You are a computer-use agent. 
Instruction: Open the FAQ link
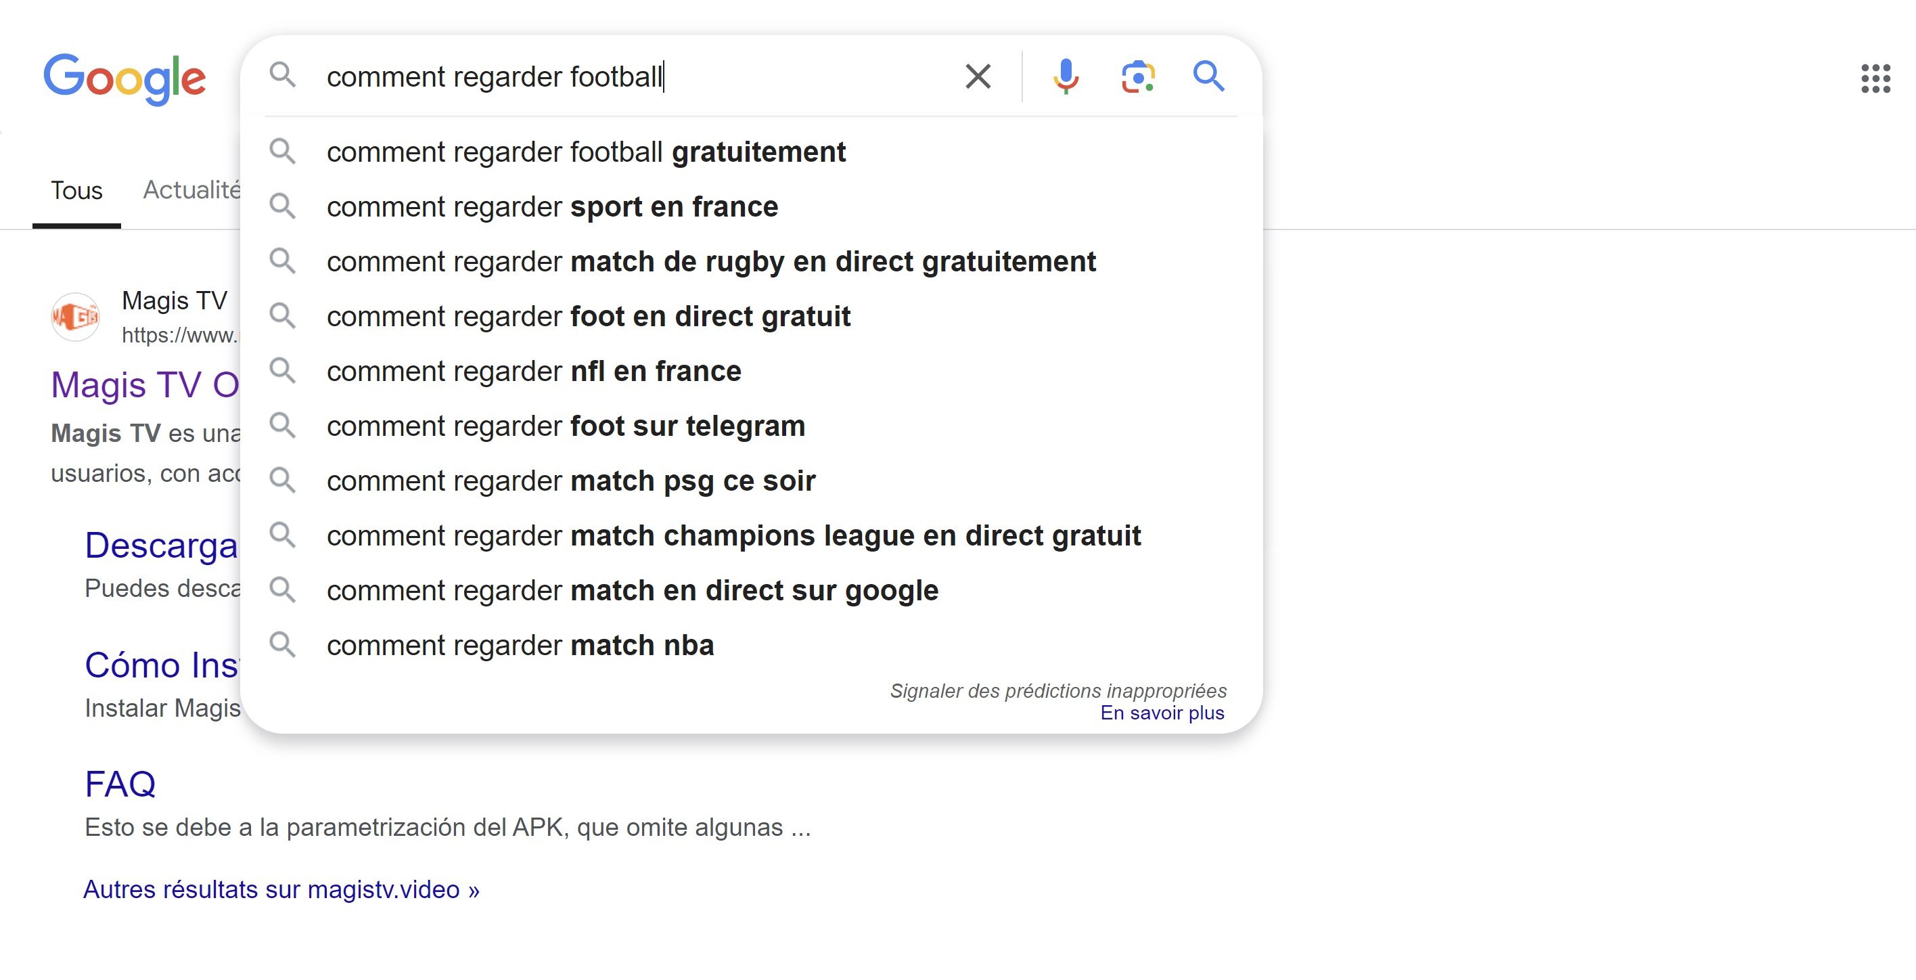point(120,783)
